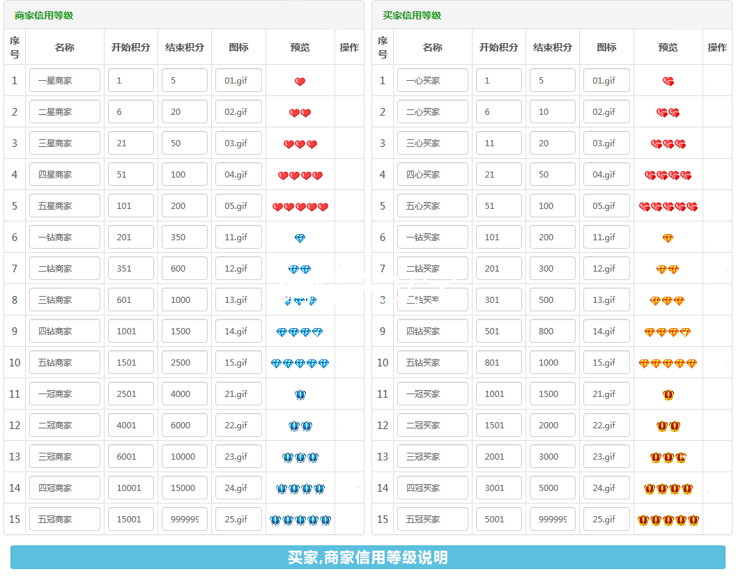The height and width of the screenshot is (576, 736).
Task: Focus the 一星商家 name input field
Action: click(x=64, y=80)
